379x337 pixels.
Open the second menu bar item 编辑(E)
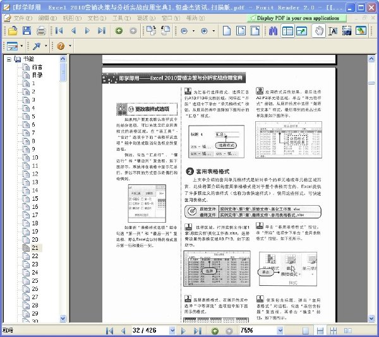47,18
